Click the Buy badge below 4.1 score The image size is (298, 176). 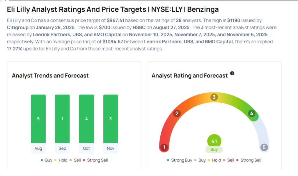coord(214,149)
